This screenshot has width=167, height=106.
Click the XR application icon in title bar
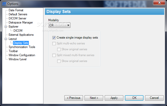pyautogui.click(x=4, y=4)
